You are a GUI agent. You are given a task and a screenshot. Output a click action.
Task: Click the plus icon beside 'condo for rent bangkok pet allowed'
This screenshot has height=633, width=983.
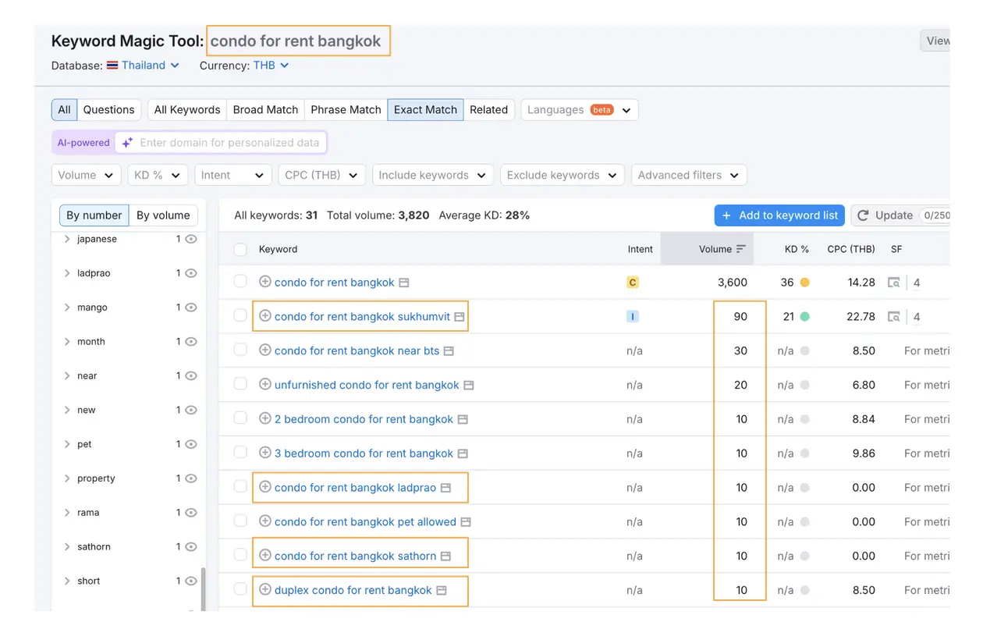pos(265,521)
